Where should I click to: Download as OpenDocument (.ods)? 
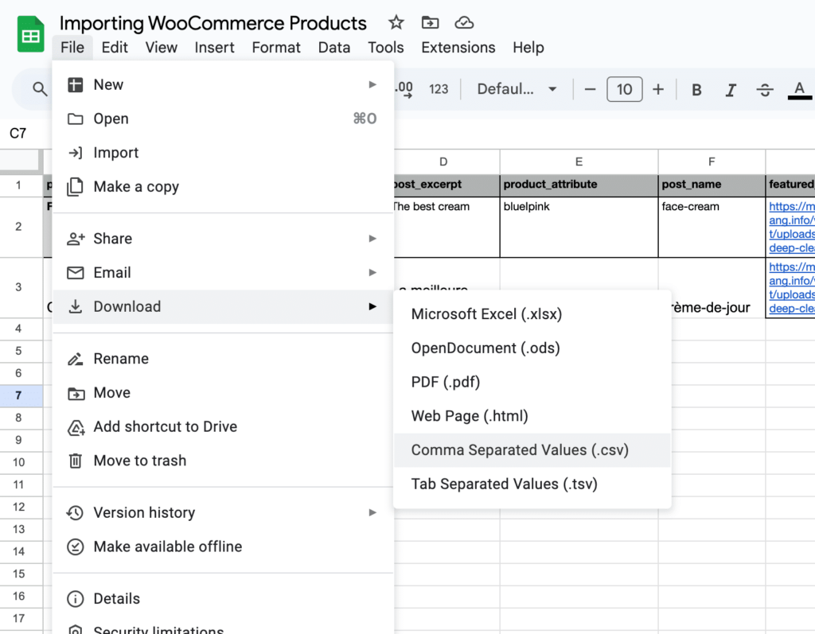[532, 348]
